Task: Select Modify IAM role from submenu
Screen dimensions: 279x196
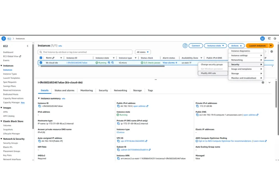Action: point(208,73)
